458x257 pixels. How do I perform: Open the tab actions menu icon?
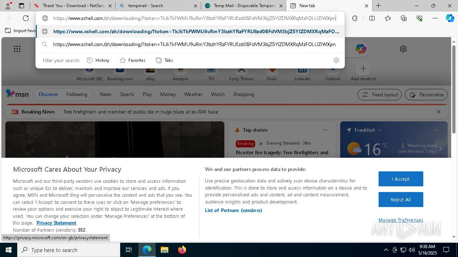pyautogui.click(x=21, y=6)
